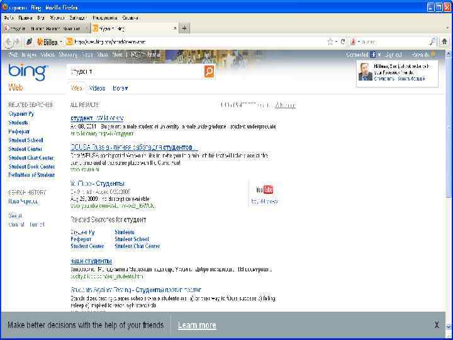Image resolution: width=453 pixels, height=340 pixels.
Task: Click the orange Bing search button
Action: tap(209, 71)
